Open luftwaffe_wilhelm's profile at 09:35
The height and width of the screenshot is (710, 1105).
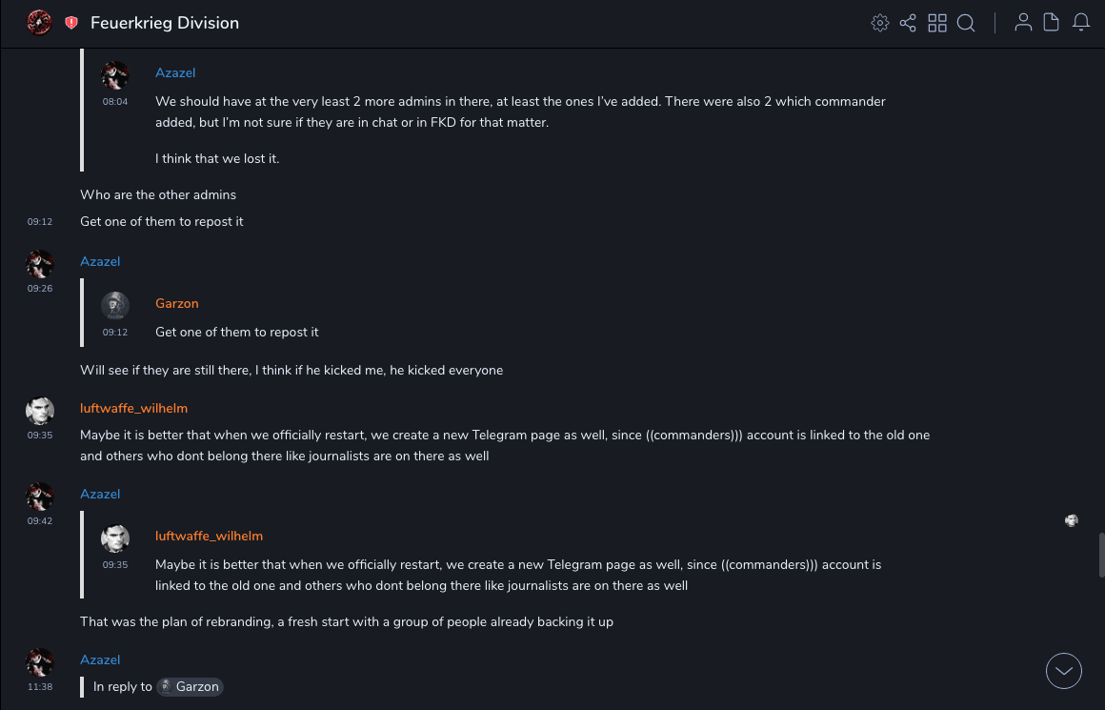(133, 408)
